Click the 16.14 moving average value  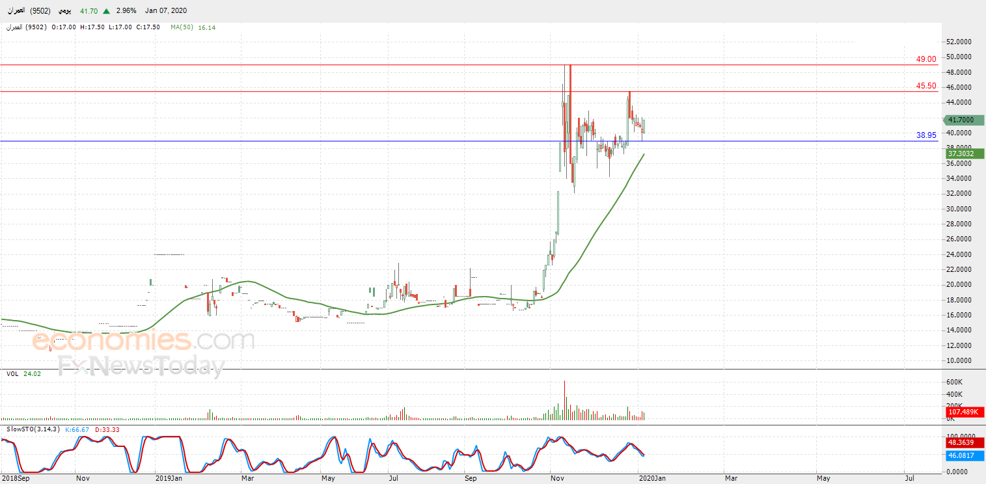(x=207, y=27)
